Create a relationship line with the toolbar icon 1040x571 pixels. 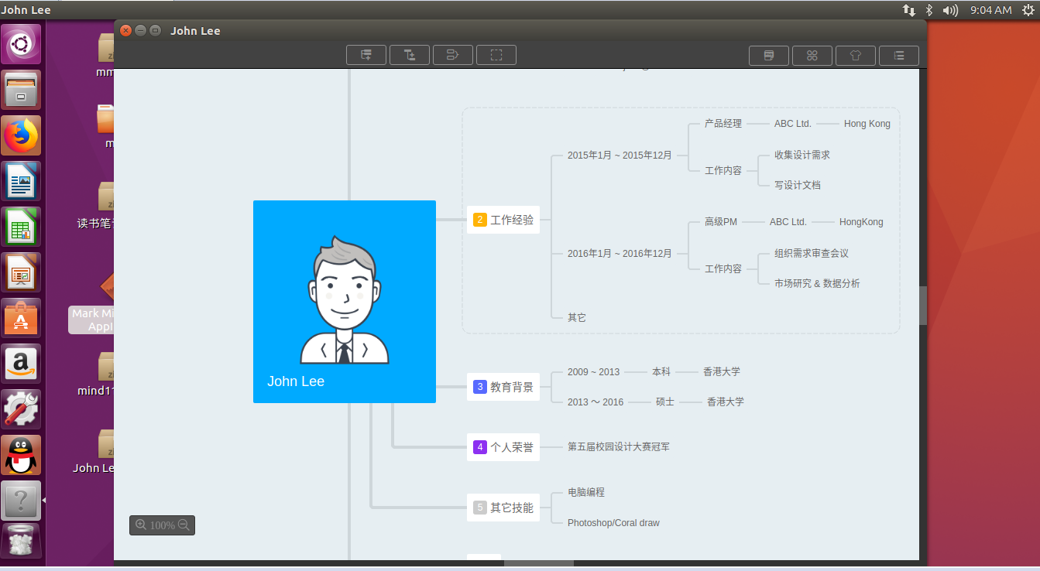coord(452,55)
